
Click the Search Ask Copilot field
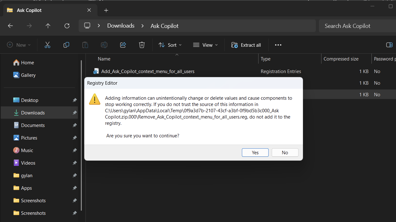tap(357, 26)
